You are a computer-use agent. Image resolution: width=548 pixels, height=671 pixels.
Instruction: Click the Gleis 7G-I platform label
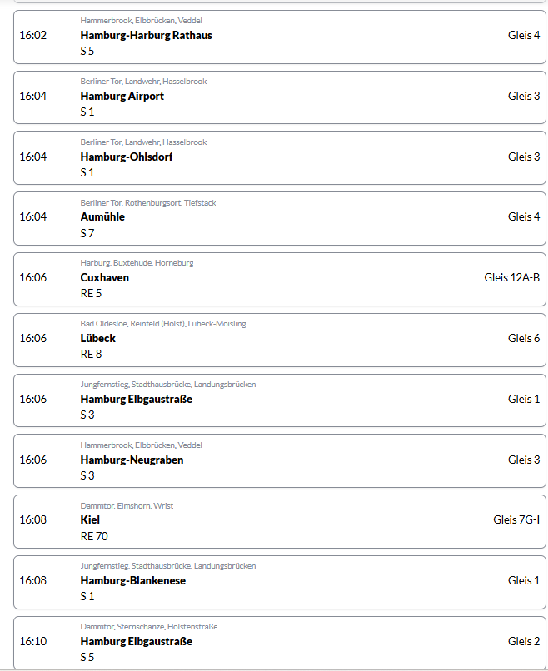click(x=516, y=520)
